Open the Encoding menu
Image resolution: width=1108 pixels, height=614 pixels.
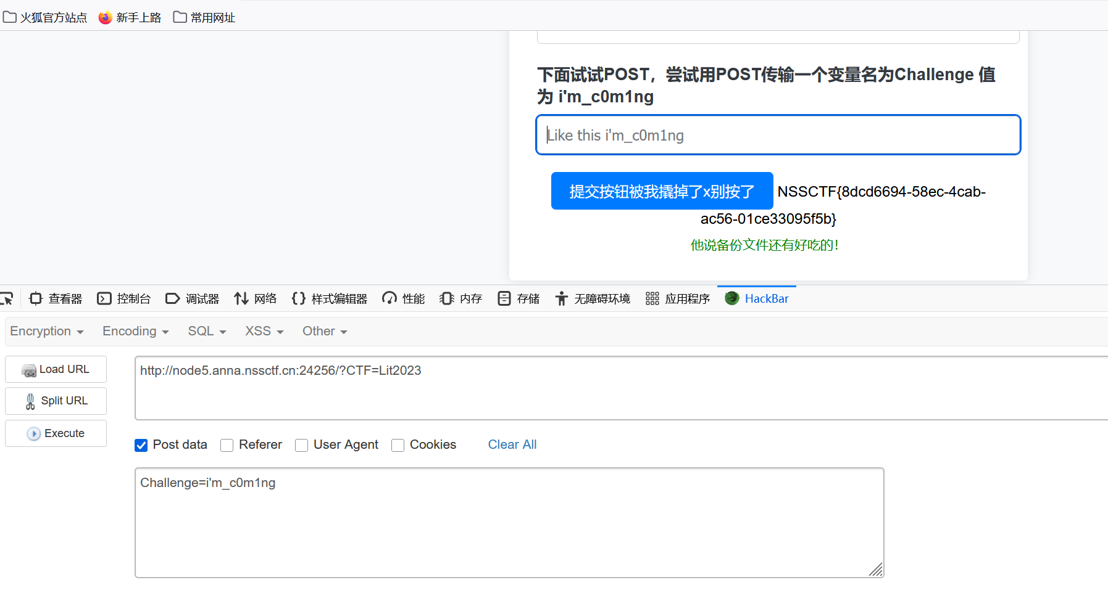[135, 331]
